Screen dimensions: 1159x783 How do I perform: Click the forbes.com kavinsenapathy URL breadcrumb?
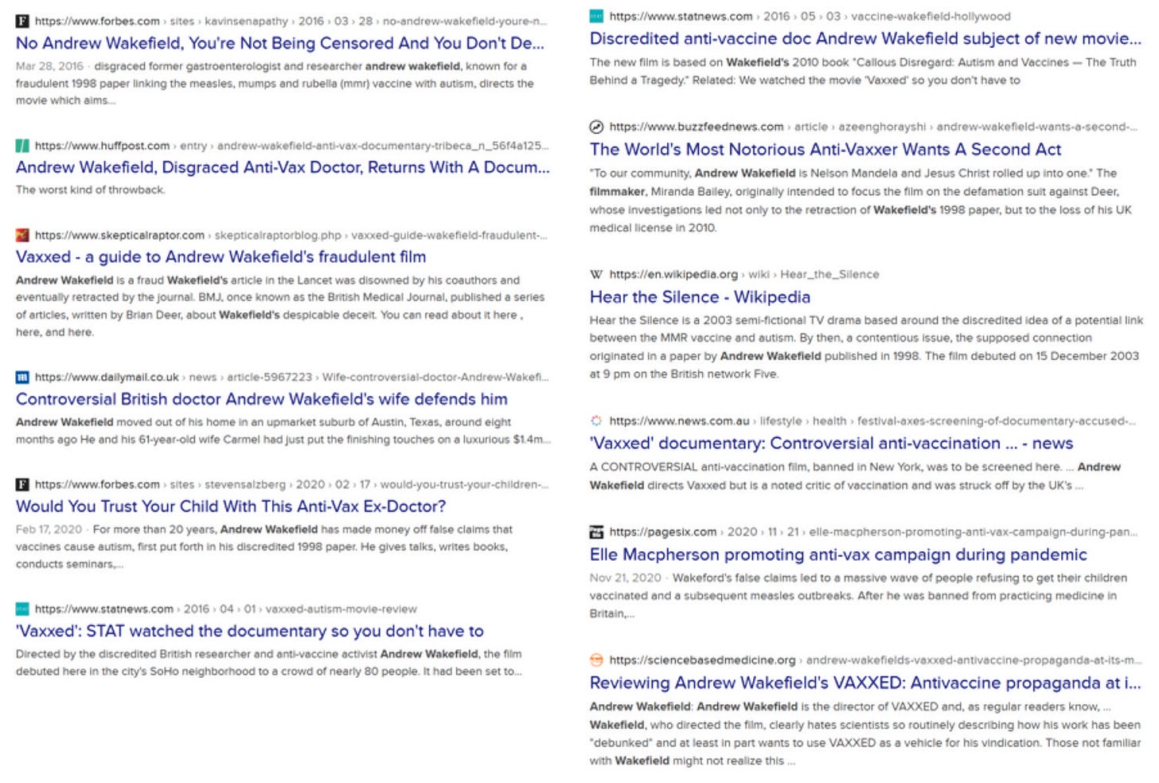point(291,22)
